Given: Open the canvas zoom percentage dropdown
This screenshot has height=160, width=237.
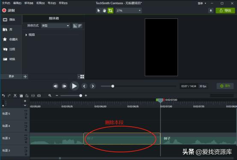Looking at the screenshot, I should point(129,11).
